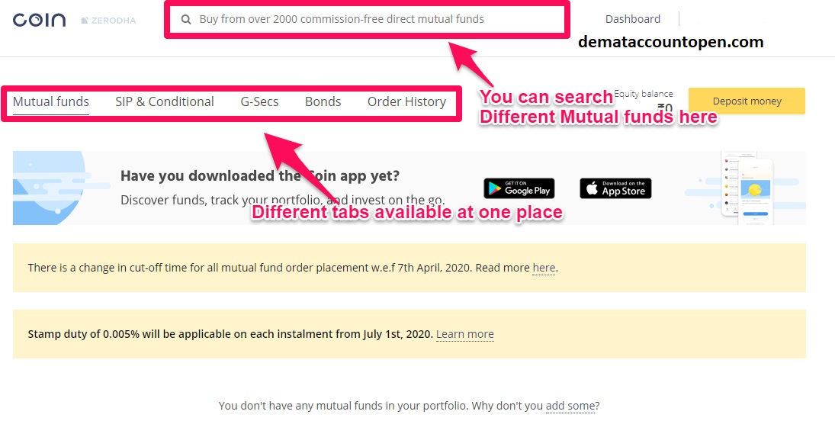835x421 pixels.
Task: Select the Mutual funds tab
Action: 50,101
